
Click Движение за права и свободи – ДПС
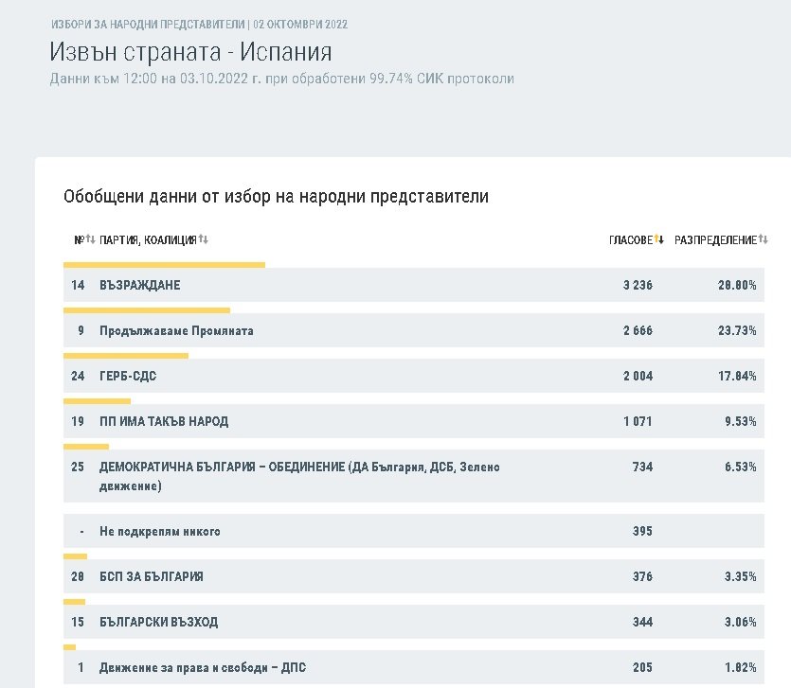coord(203,667)
